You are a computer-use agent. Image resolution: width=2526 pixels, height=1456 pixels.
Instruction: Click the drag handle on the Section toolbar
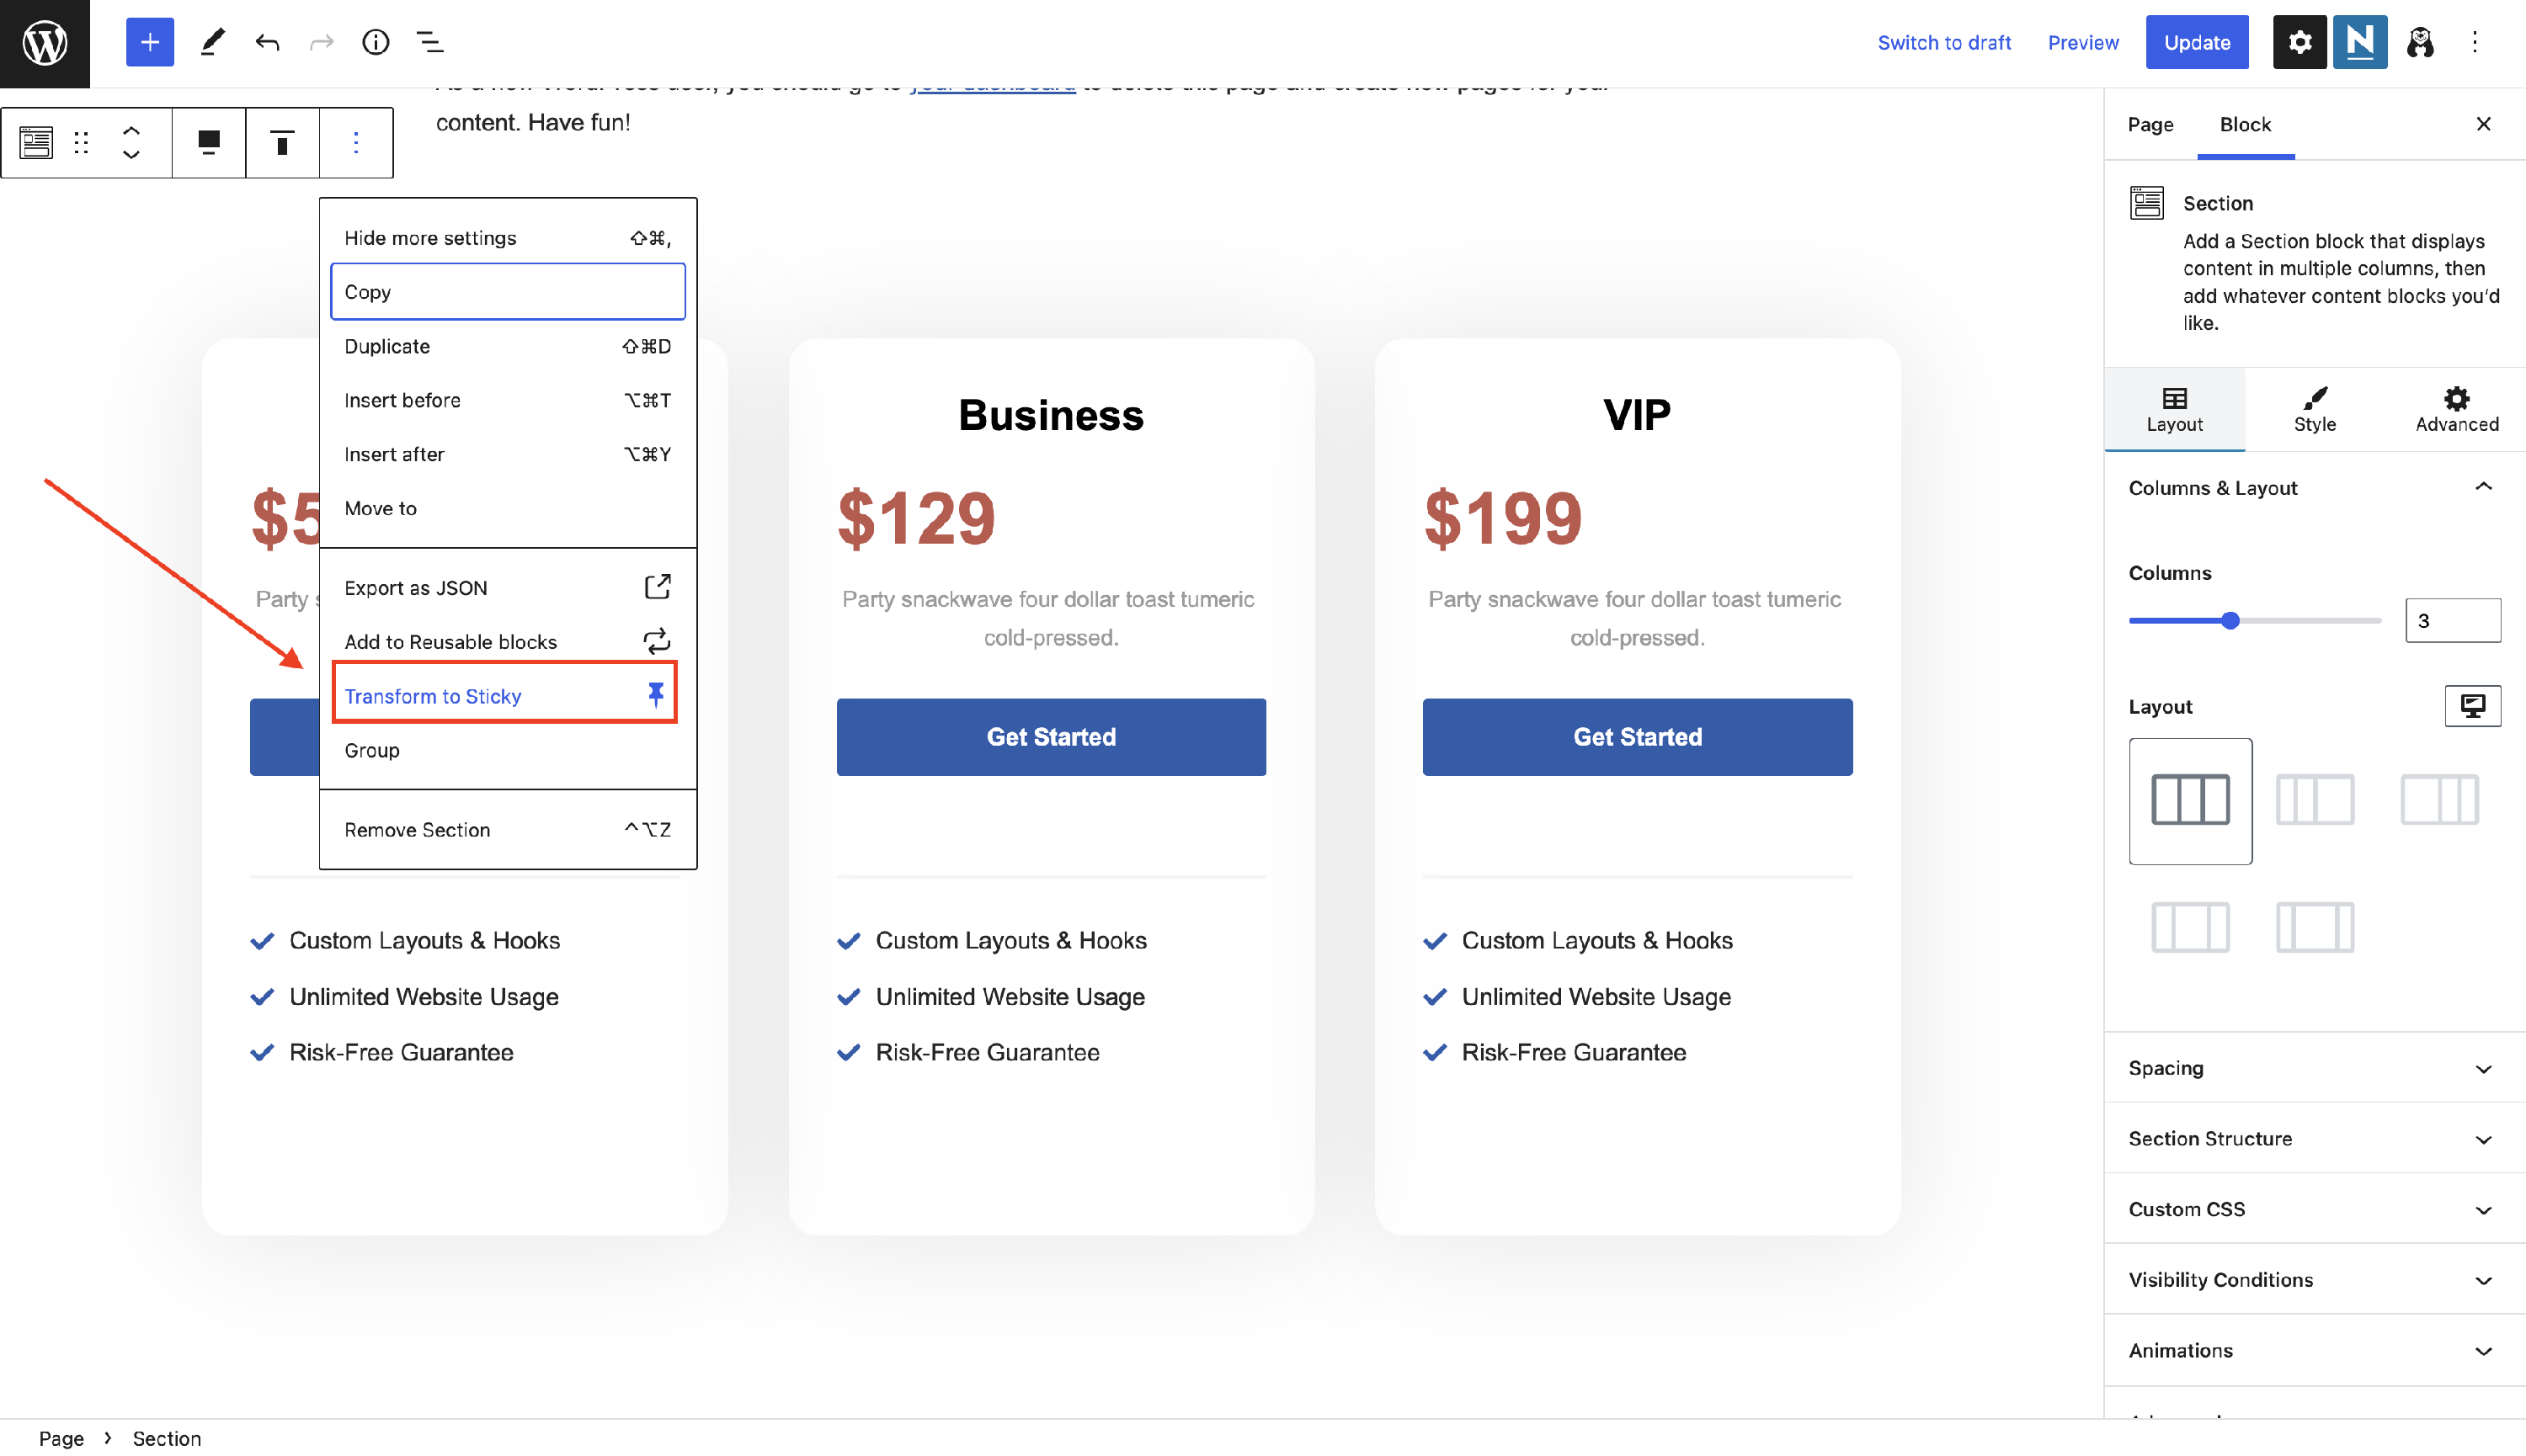point(81,142)
